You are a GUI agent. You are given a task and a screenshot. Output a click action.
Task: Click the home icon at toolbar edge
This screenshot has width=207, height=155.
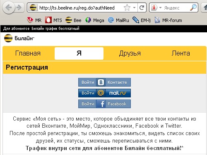click(x=205, y=7)
